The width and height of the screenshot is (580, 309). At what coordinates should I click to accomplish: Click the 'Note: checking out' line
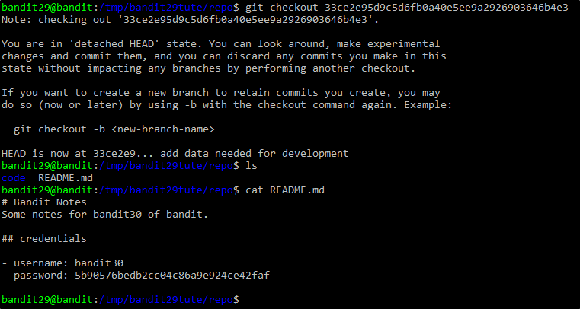[x=190, y=20]
